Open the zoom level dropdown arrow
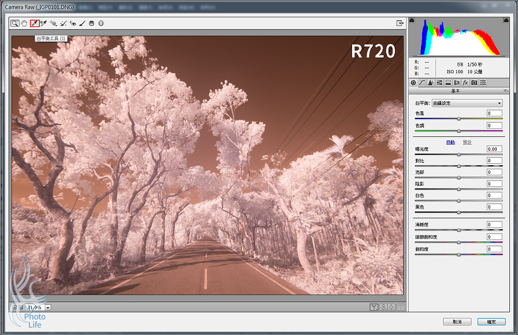 [48, 307]
